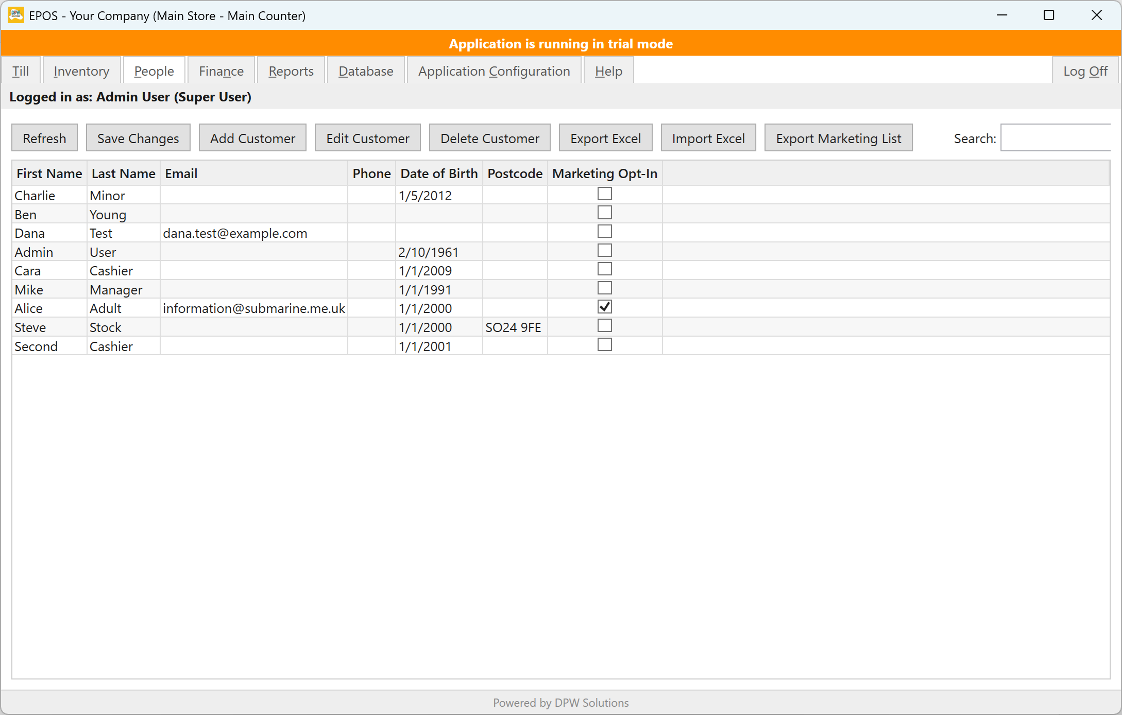
Task: Sort by Date of Birth column header
Action: tap(439, 173)
